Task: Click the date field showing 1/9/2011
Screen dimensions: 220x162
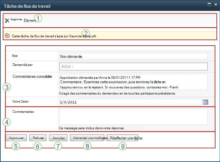Action: tap(131, 102)
